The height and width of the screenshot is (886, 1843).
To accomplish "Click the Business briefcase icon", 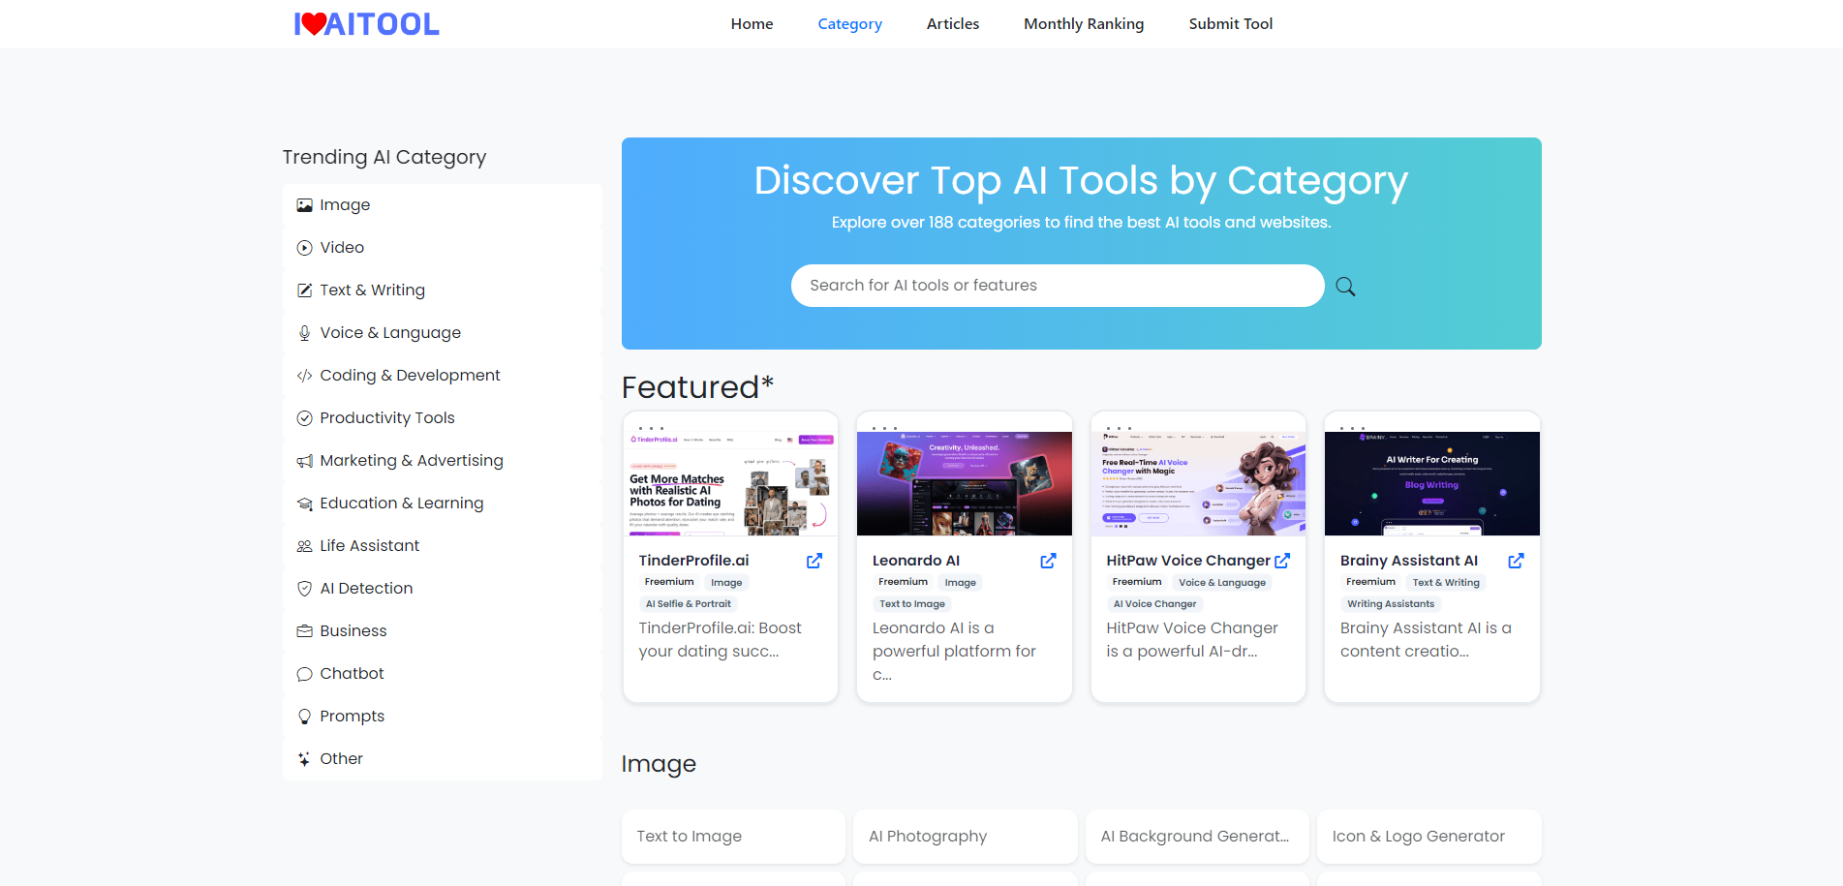I will click(x=304, y=631).
